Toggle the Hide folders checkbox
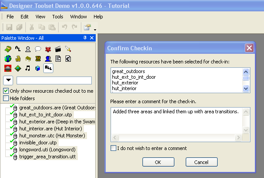Viewport: 264px width, 178px height. click(x=6, y=98)
